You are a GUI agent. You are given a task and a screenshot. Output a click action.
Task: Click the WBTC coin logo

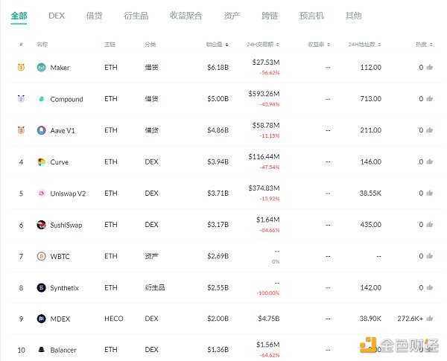[x=42, y=256]
